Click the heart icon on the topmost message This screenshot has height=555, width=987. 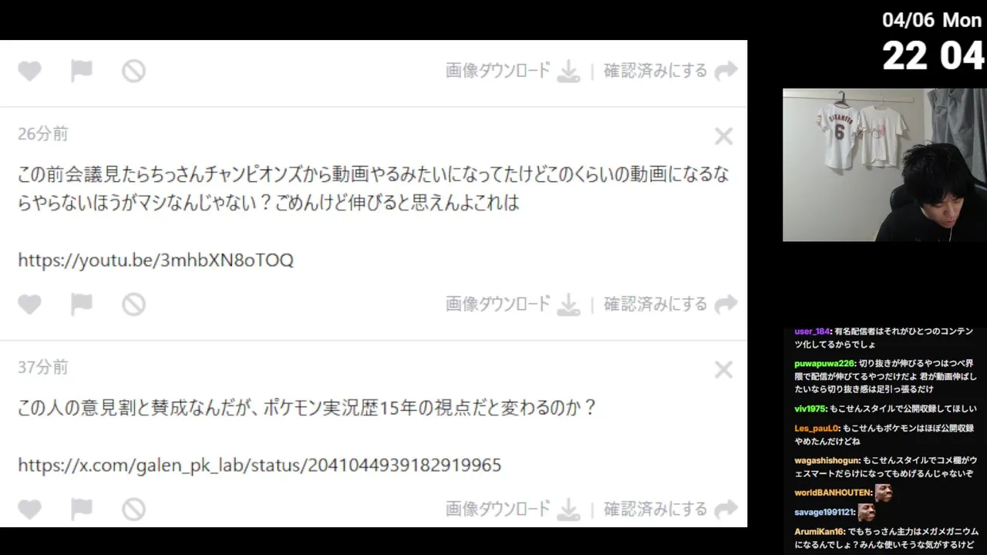(x=29, y=71)
